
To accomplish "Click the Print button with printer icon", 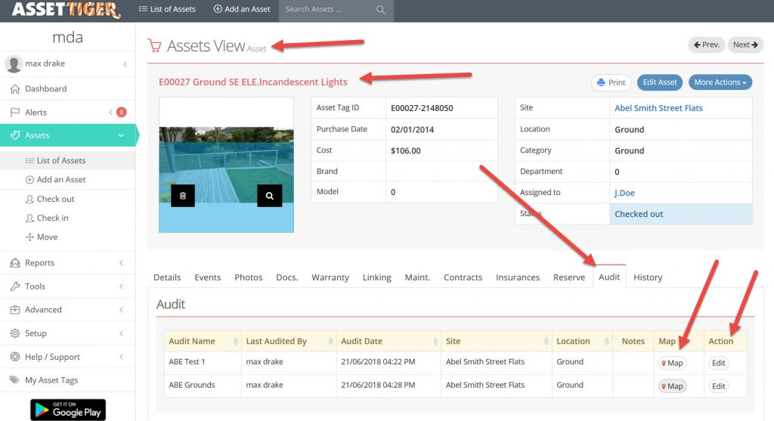I will pos(611,82).
